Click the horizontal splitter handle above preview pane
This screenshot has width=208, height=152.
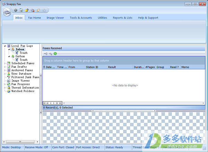124,111
